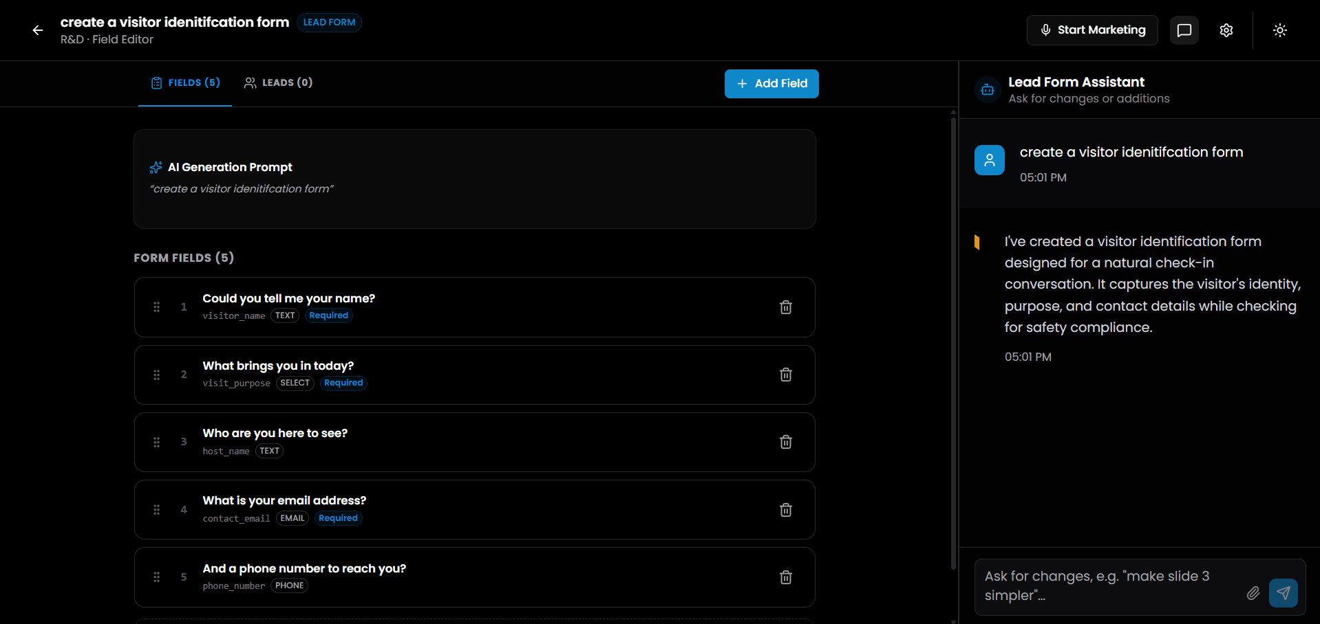1320x624 pixels.
Task: Open the 'What brings you in today?' field
Action: tap(475, 375)
